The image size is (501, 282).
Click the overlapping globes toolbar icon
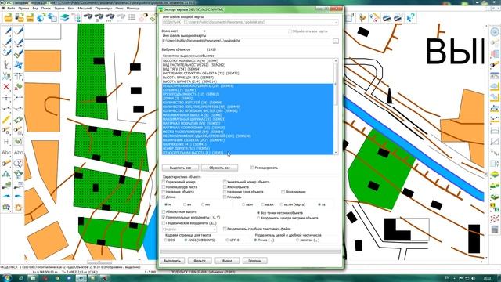[x=52, y=17]
